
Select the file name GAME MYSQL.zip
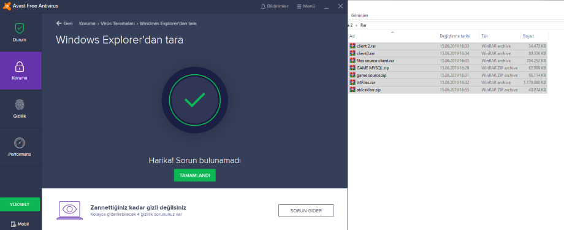[373, 67]
